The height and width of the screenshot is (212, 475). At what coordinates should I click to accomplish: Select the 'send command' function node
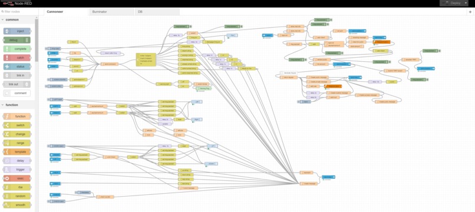tap(110, 64)
